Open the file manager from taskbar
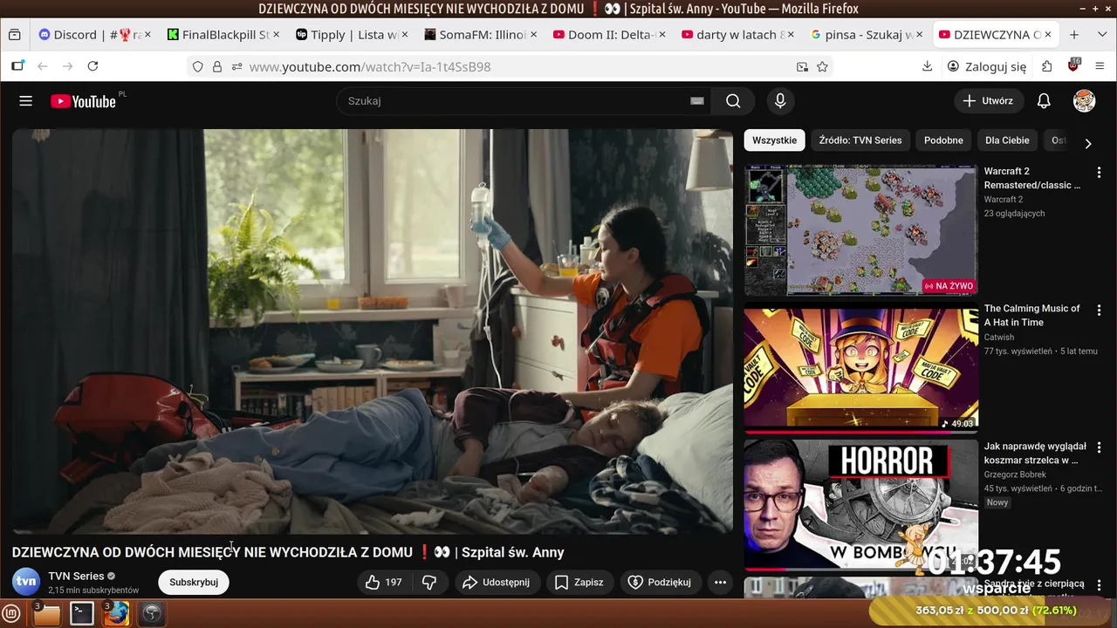1117x628 pixels. (x=46, y=613)
